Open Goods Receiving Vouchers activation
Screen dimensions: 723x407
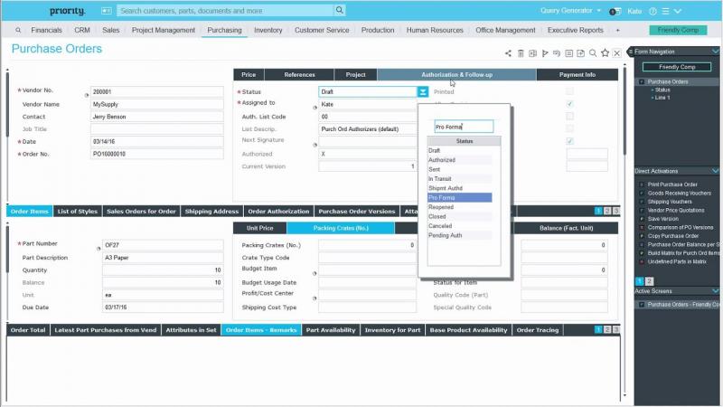click(x=680, y=193)
